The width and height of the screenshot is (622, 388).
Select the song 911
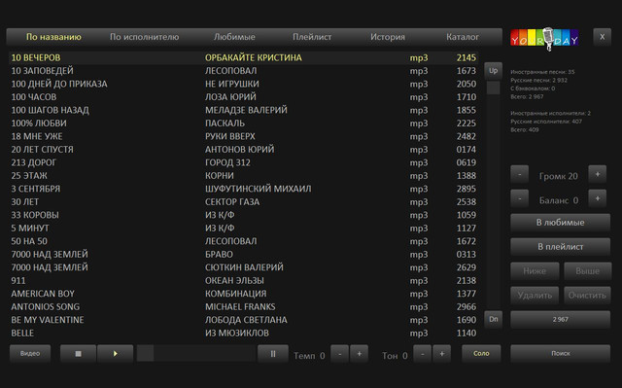[x=243, y=280]
